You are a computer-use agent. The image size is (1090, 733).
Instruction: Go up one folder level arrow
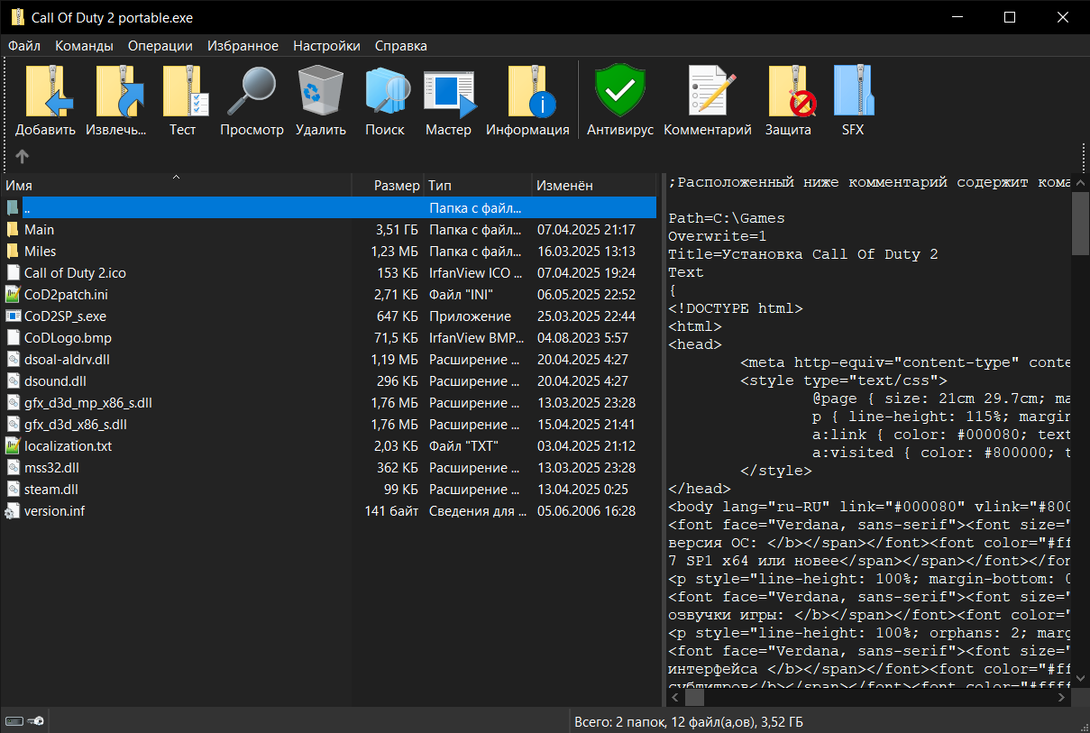[23, 156]
